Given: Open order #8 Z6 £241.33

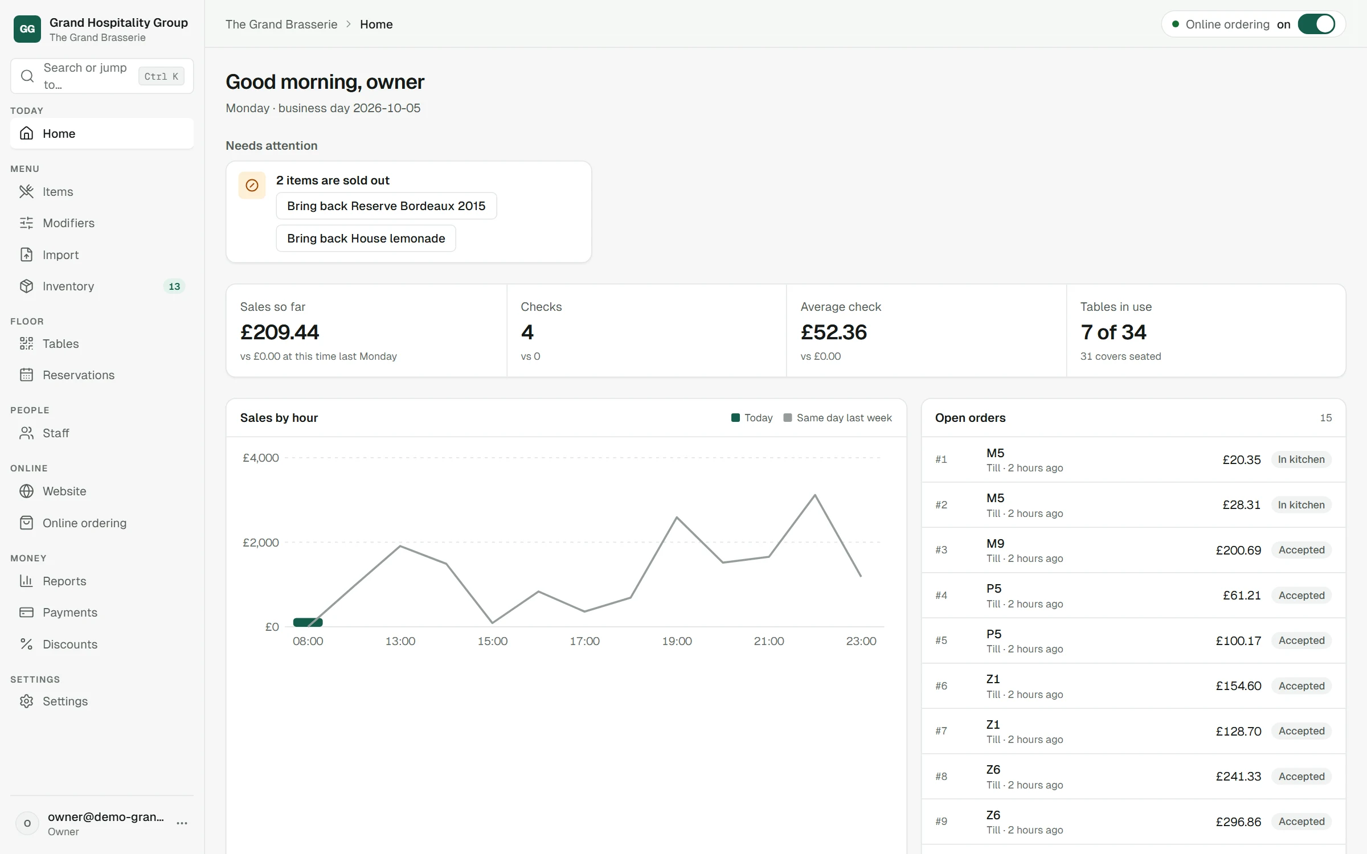Looking at the screenshot, I should pyautogui.click(x=1133, y=776).
